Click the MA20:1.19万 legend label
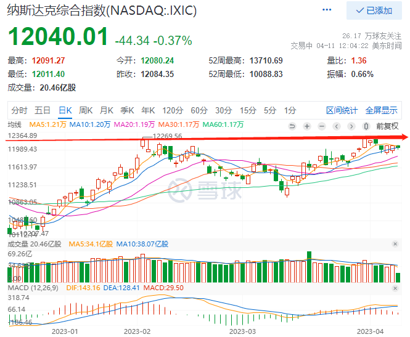The image size is (410, 337). click(134, 124)
